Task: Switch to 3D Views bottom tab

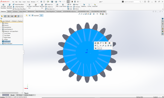Action: coord(19,95)
